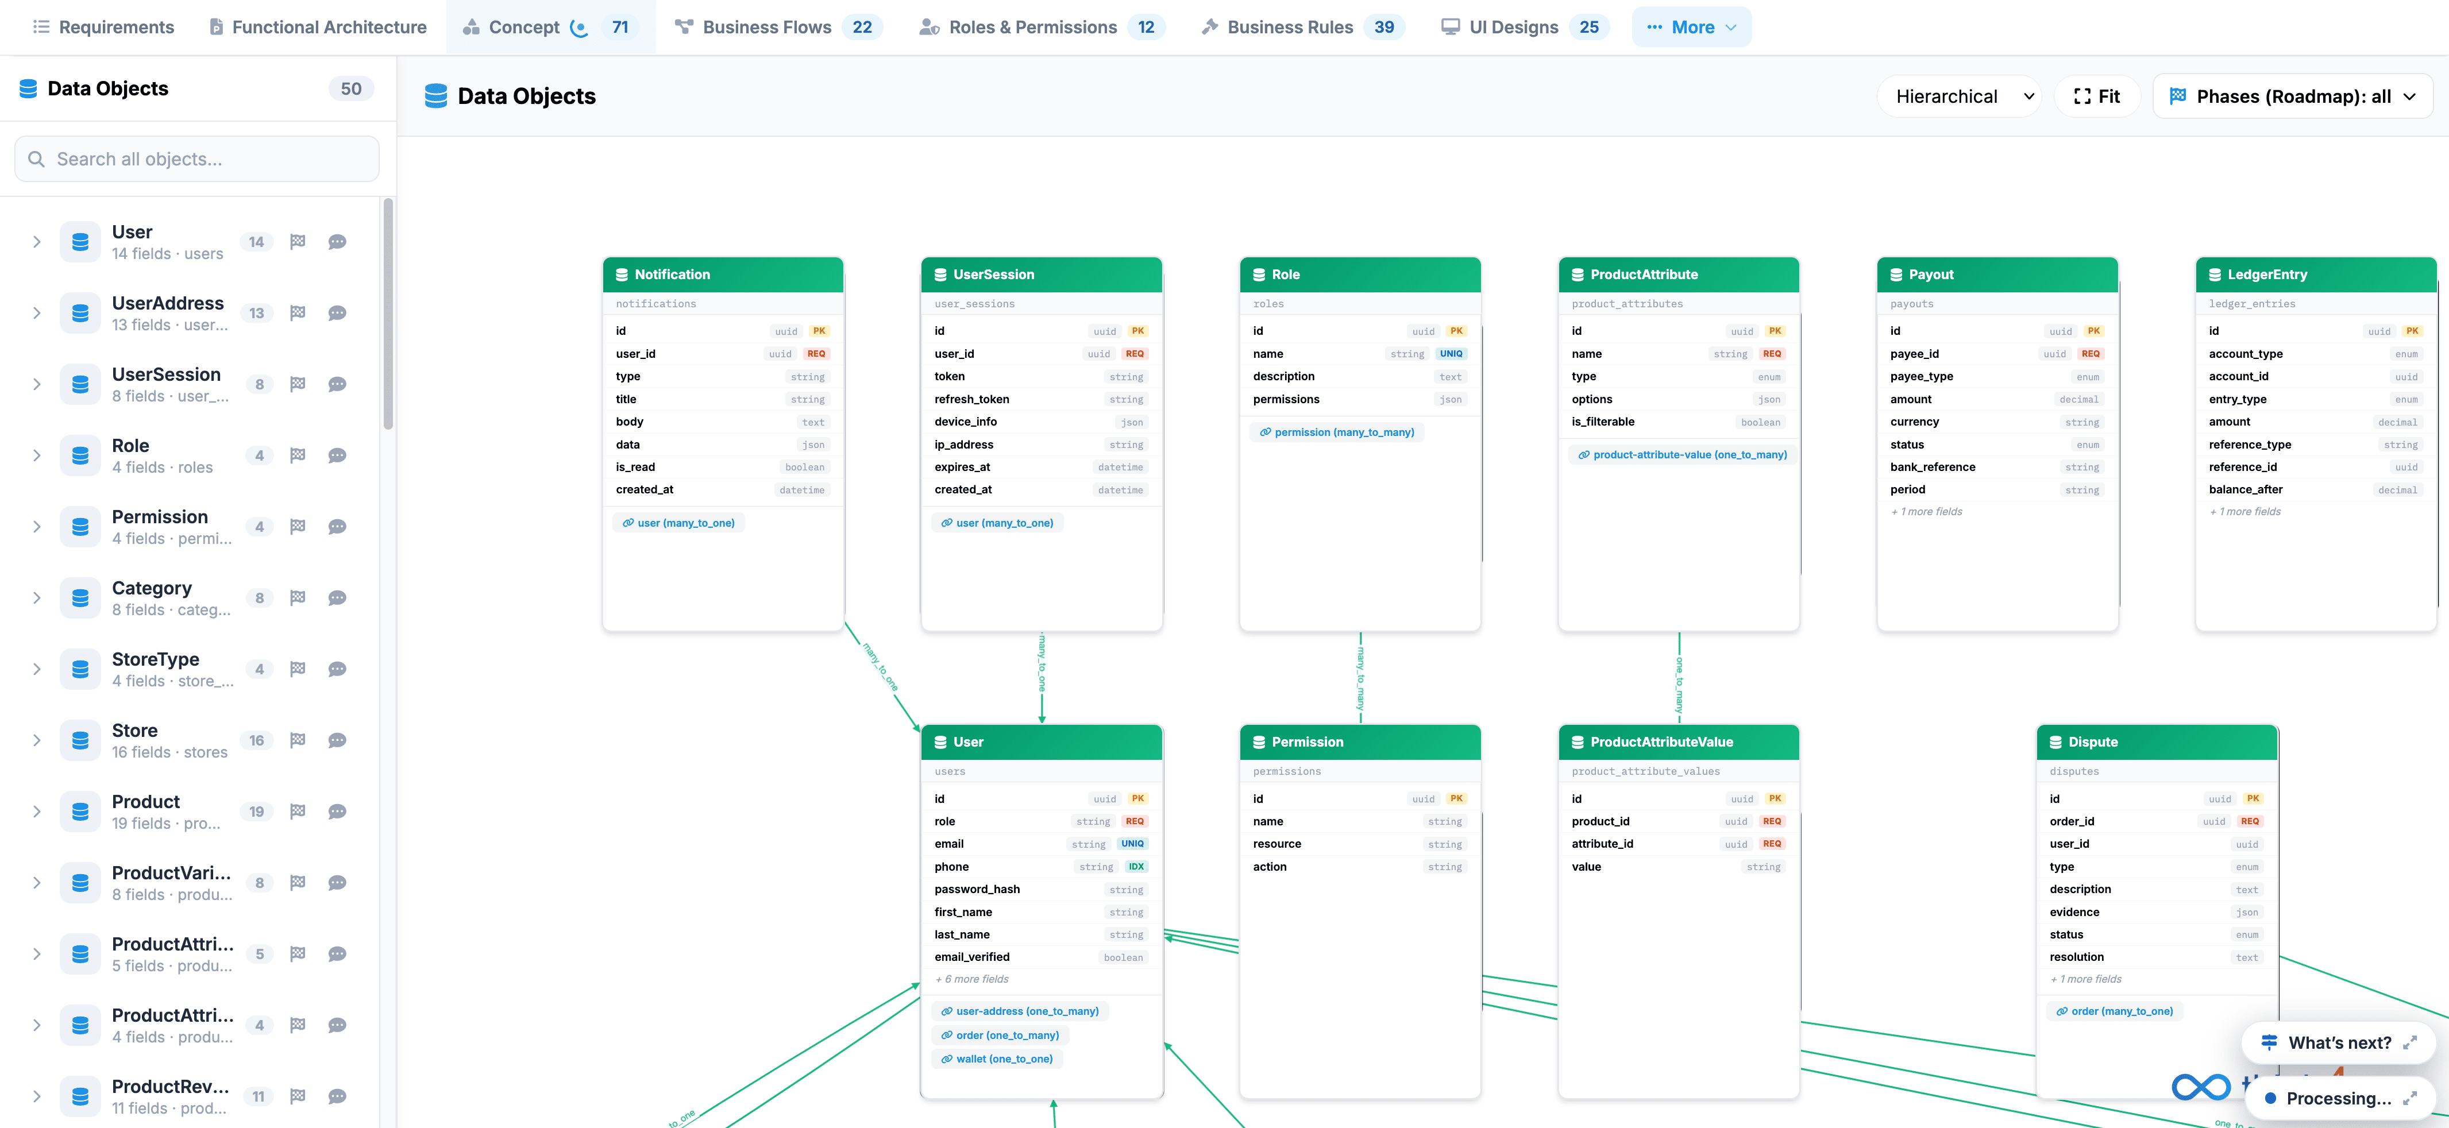Expand the Store object chevron
2449x1128 pixels.
36,740
